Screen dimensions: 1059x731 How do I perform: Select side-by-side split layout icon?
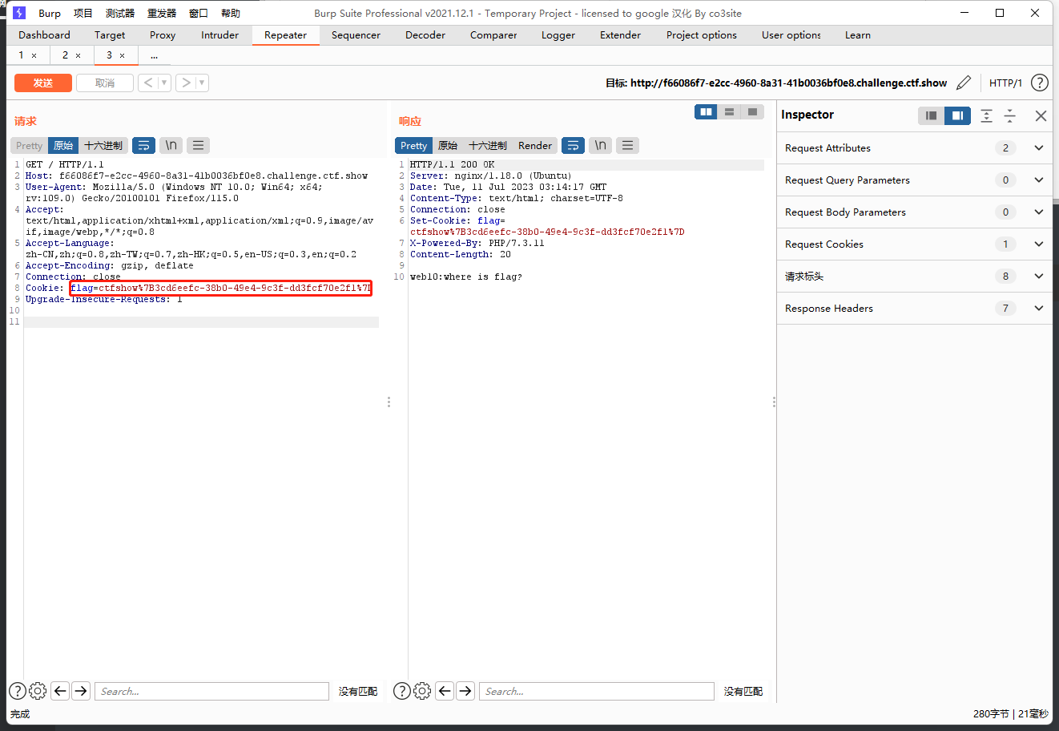(706, 112)
